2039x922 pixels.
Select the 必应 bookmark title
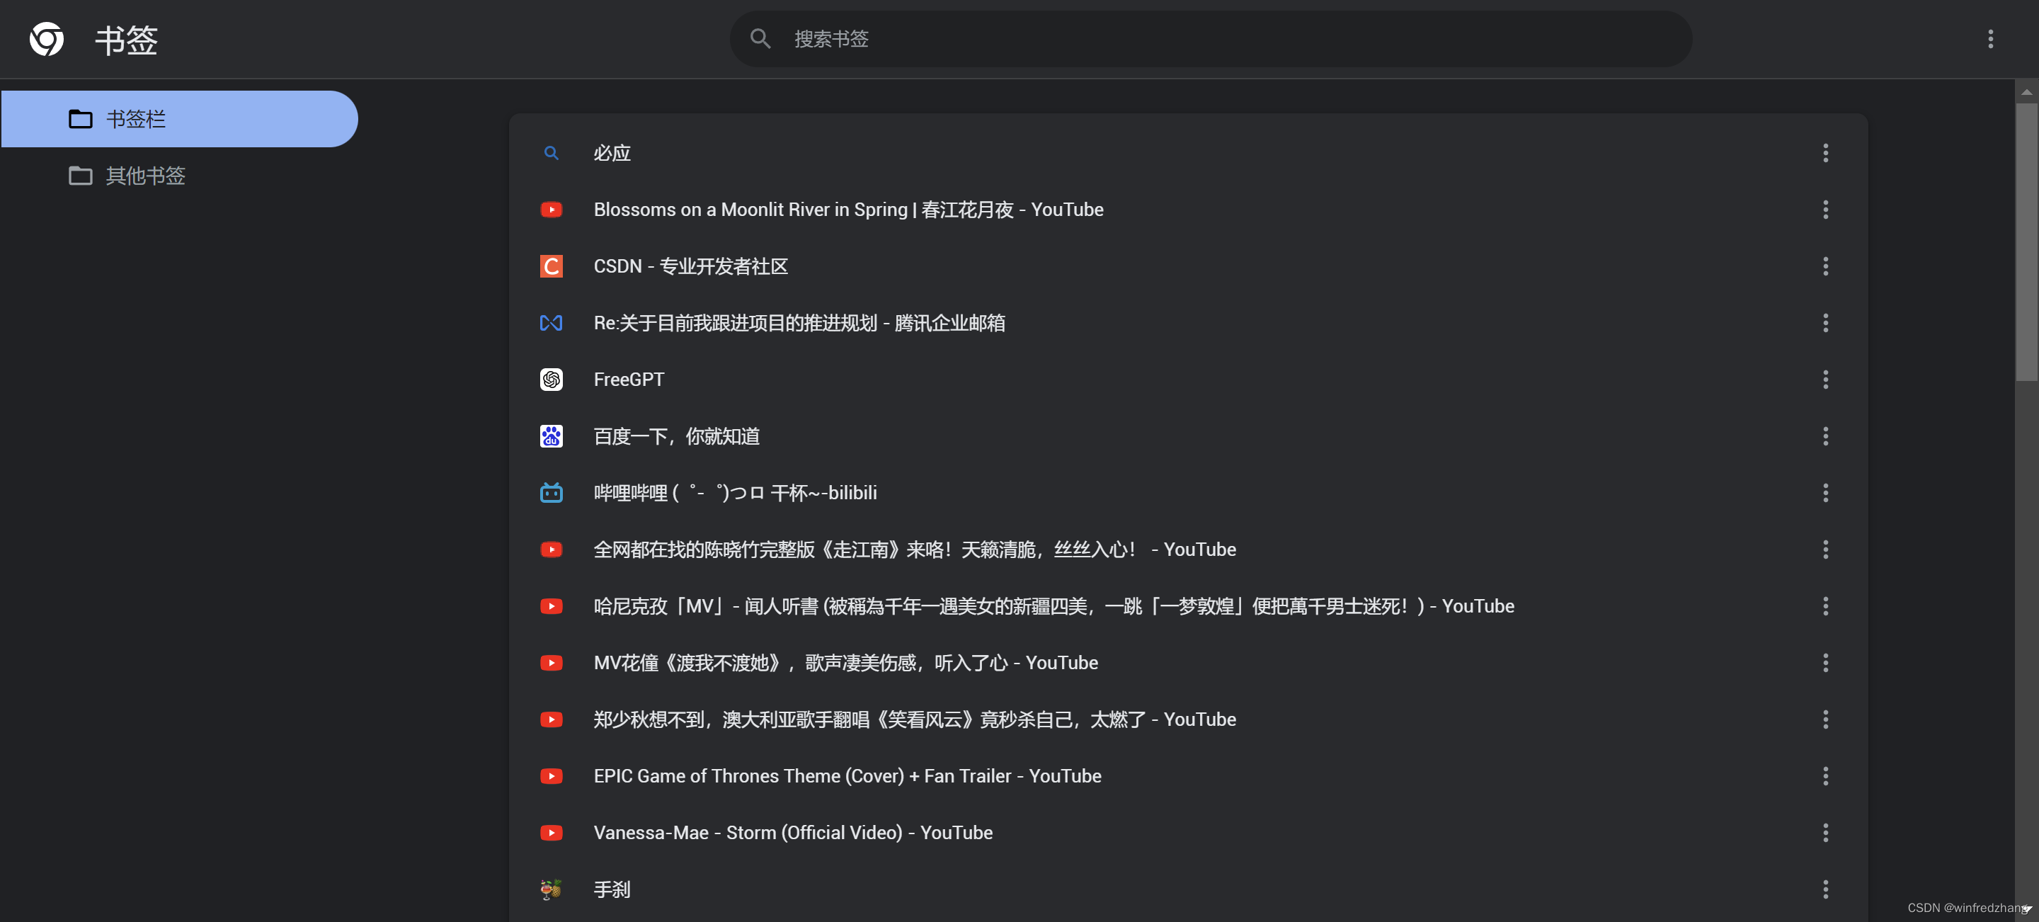click(612, 153)
